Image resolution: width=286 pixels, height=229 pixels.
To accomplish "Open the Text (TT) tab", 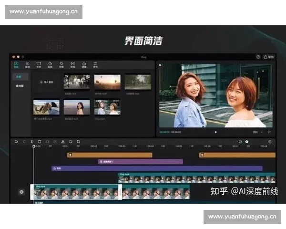I will [39, 65].
